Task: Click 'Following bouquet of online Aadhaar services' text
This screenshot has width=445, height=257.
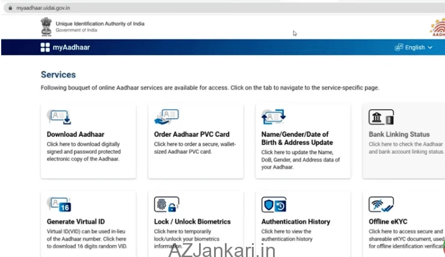Action: [x=210, y=88]
